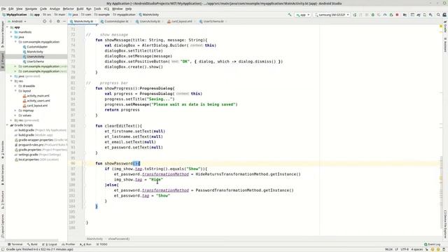Click the UTF-8 encoding in status bar
Screen dimensions: 448x252
[x=405, y=249]
